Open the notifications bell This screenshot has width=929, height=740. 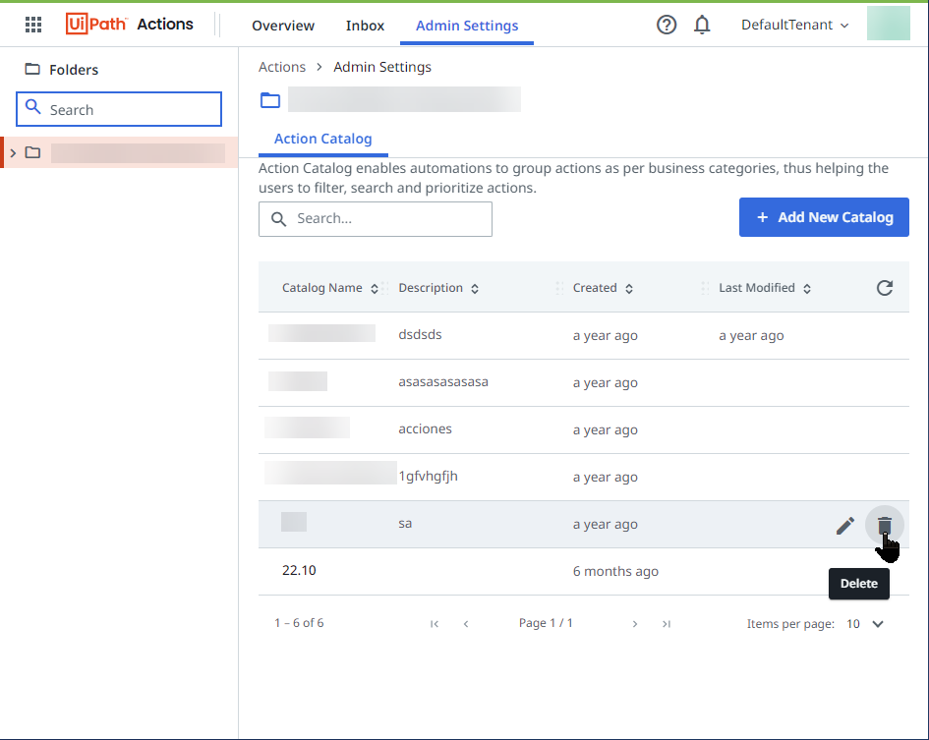pos(702,26)
